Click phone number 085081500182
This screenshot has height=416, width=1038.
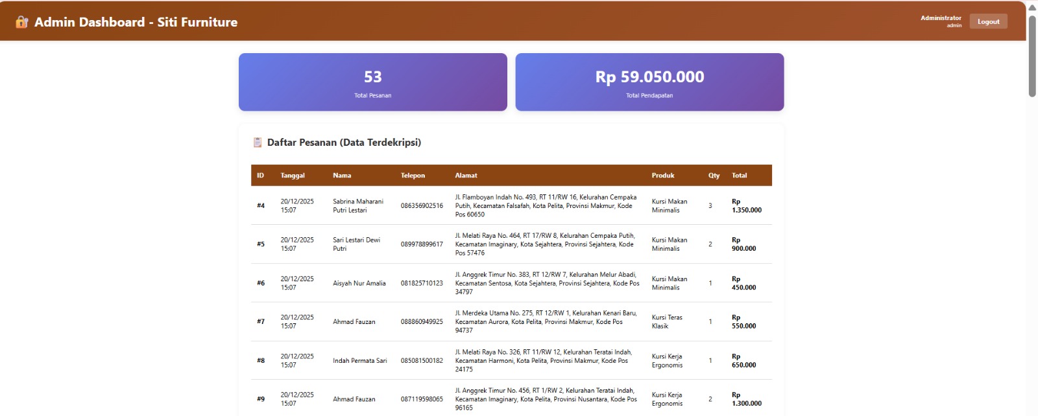point(422,360)
